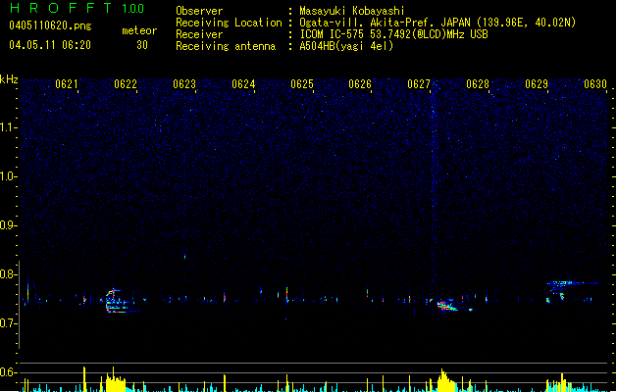Image resolution: width=617 pixels, height=392 pixels.
Task: Click the 0623 time marker
Action: point(184,84)
